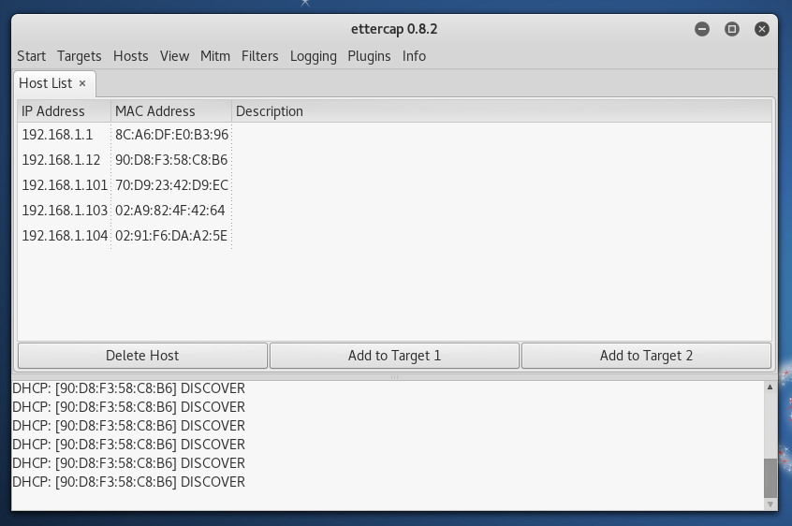Click Add to Target 2
The width and height of the screenshot is (792, 526).
click(646, 356)
